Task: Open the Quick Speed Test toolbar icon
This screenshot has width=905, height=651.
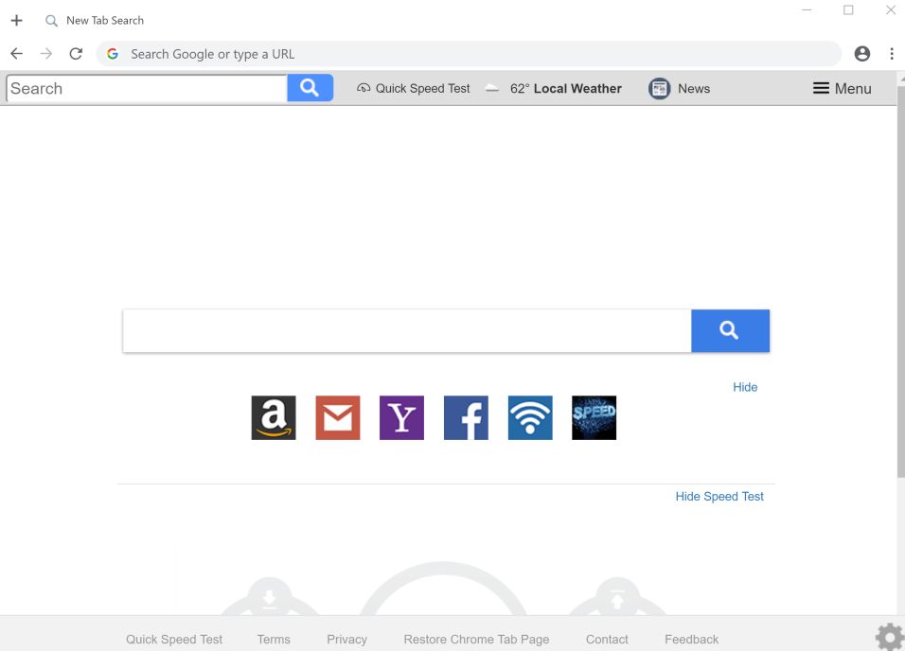Action: tap(364, 88)
